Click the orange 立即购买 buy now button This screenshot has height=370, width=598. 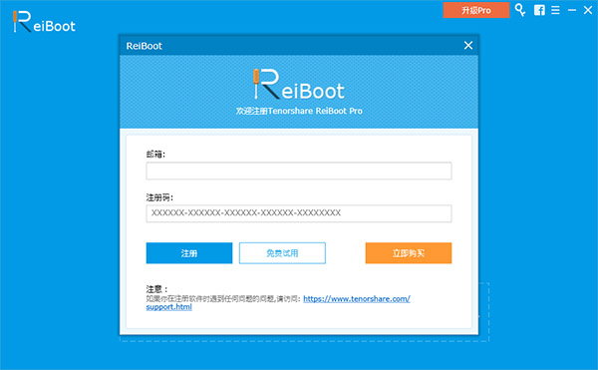coord(409,253)
